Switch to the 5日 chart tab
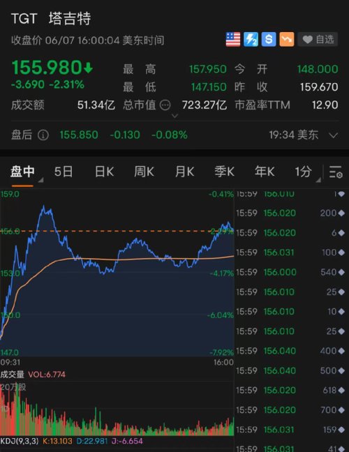The height and width of the screenshot is (452, 349). coord(64,172)
